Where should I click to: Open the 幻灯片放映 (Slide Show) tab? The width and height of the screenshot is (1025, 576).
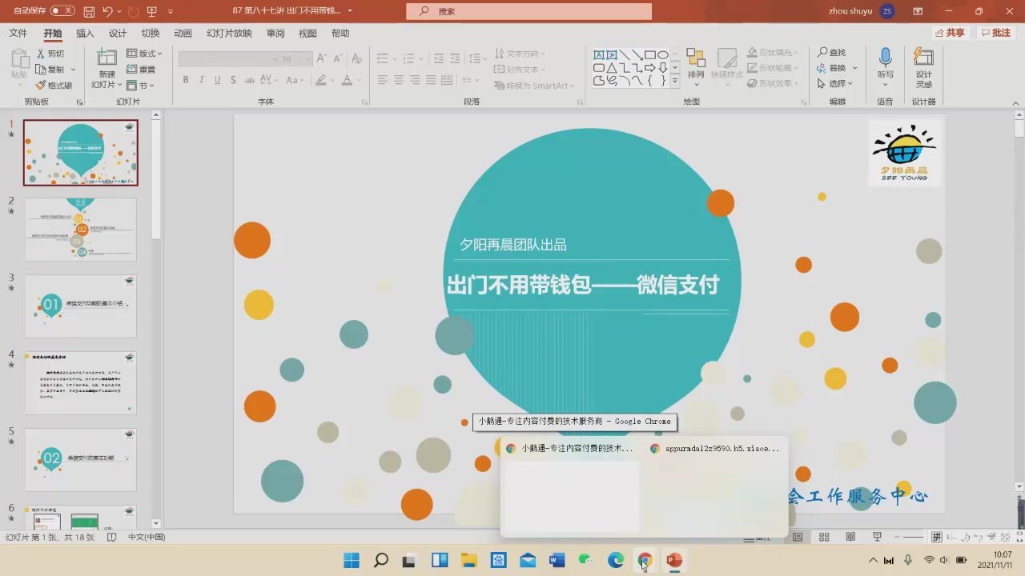click(229, 33)
